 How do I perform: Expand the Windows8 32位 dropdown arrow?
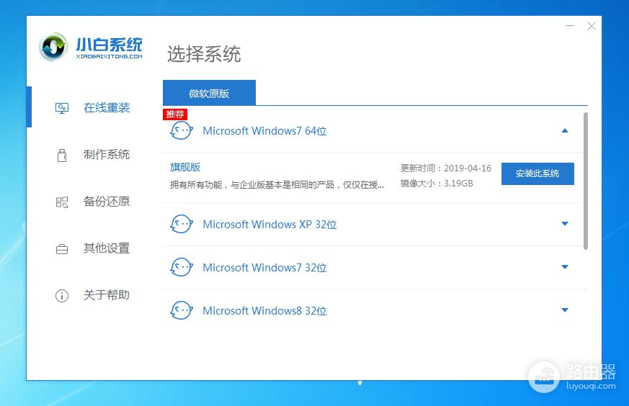click(x=565, y=310)
